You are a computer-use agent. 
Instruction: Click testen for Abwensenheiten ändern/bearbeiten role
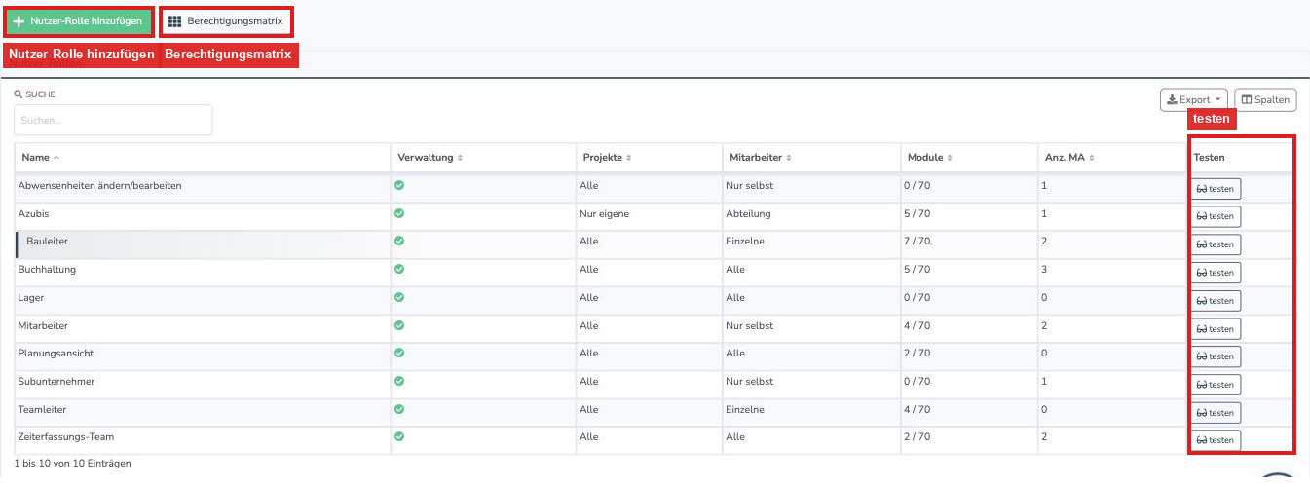1216,189
